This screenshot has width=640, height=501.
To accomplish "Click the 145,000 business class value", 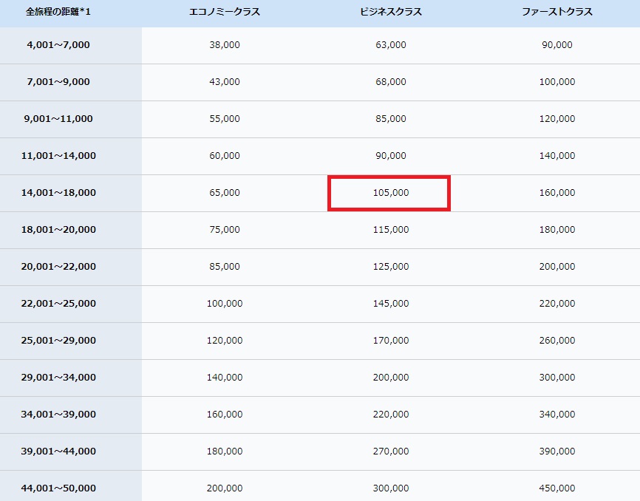I will tap(391, 304).
